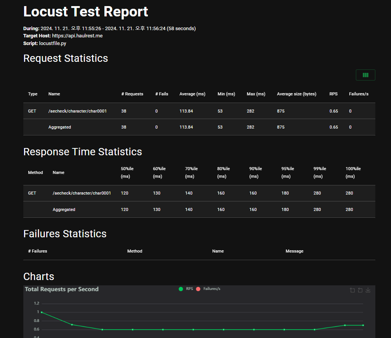Image resolution: width=391 pixels, height=338 pixels.
Task: Toggle the green RPS legend marker
Action: pos(181,289)
